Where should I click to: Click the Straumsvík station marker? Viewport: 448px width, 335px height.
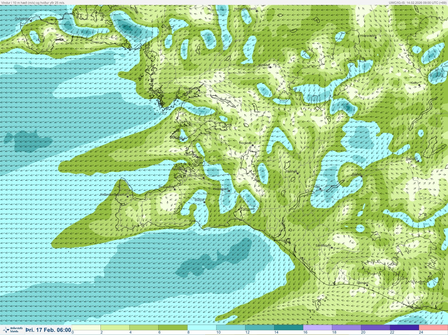[x=174, y=189]
